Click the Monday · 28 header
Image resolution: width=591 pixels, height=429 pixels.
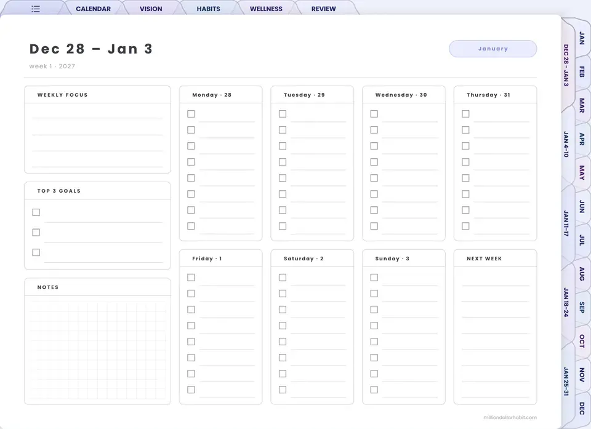click(212, 95)
